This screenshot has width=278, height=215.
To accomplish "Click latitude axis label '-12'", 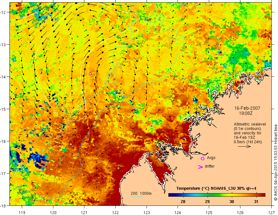I will (3, 12).
